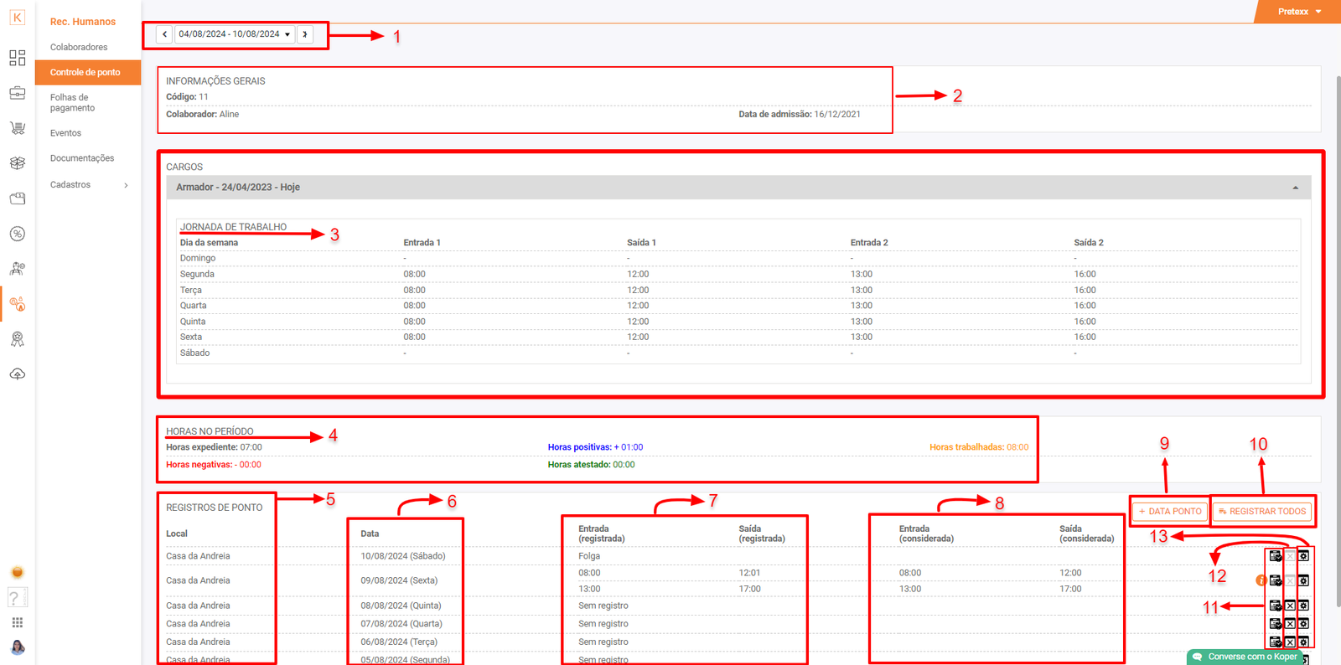Screen dimensions: 1341x665
Task: Open Colaboradores menu item
Action: (x=79, y=47)
